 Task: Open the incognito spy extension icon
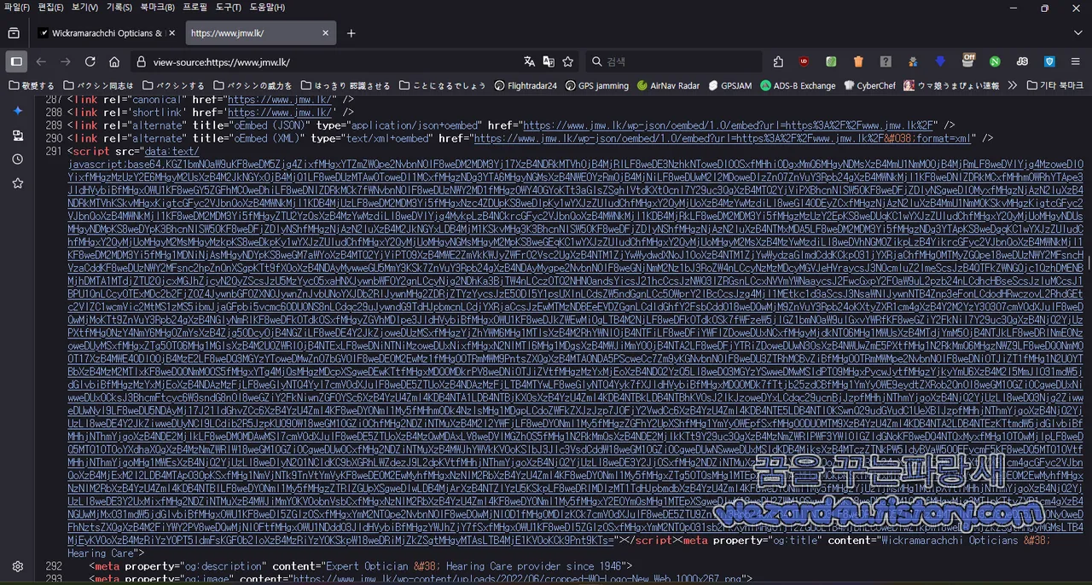pyautogui.click(x=913, y=61)
